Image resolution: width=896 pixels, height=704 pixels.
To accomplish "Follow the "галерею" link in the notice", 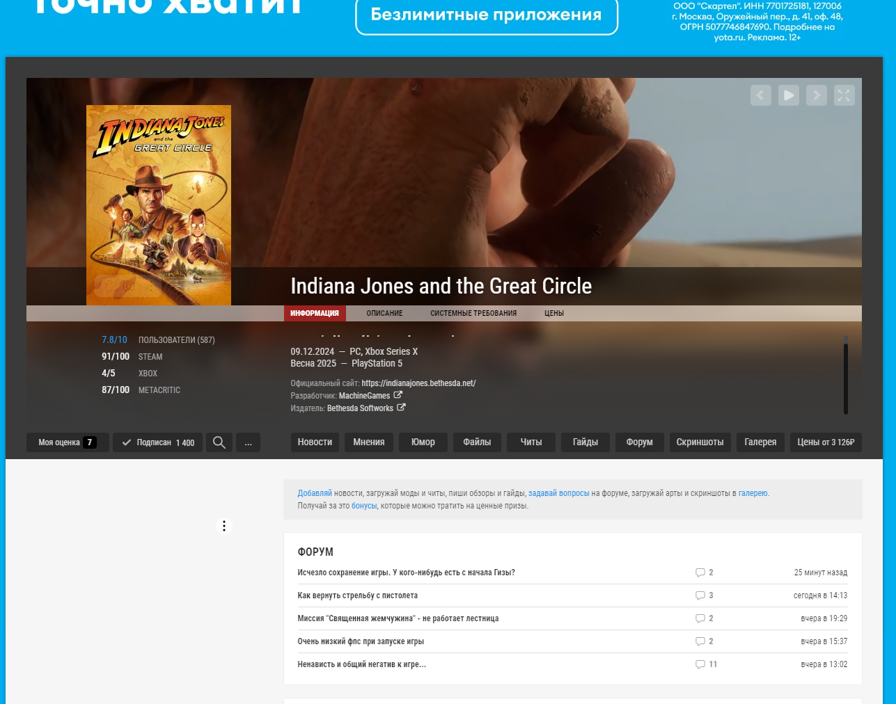I will 753,493.
